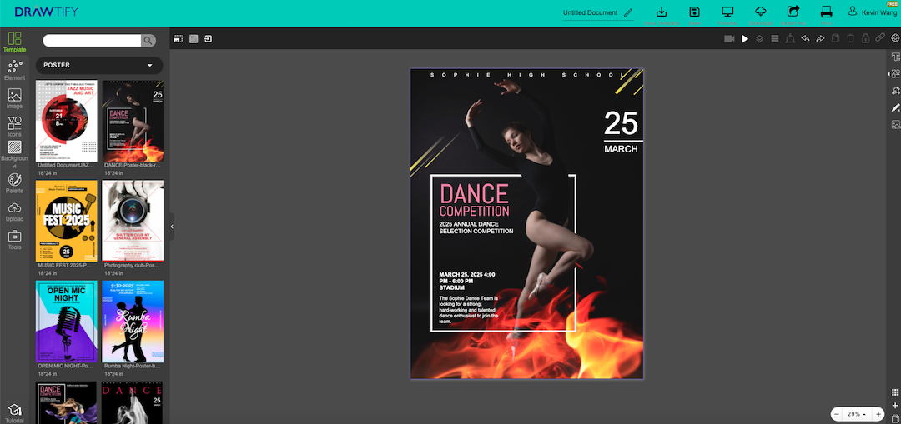Click the group objects icon
901x424 pixels.
pyautogui.click(x=790, y=39)
